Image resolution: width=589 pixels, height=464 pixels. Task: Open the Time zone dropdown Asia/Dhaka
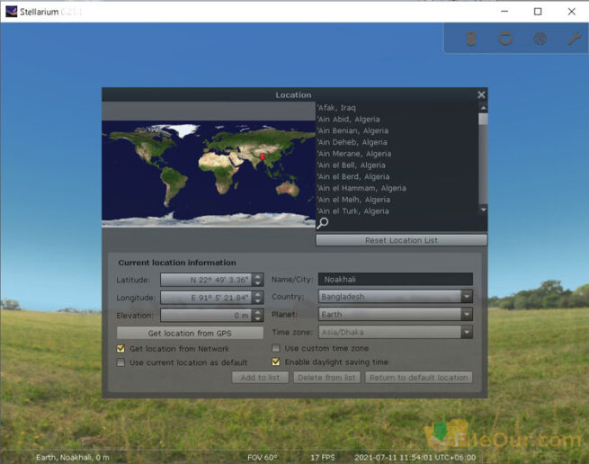point(396,332)
